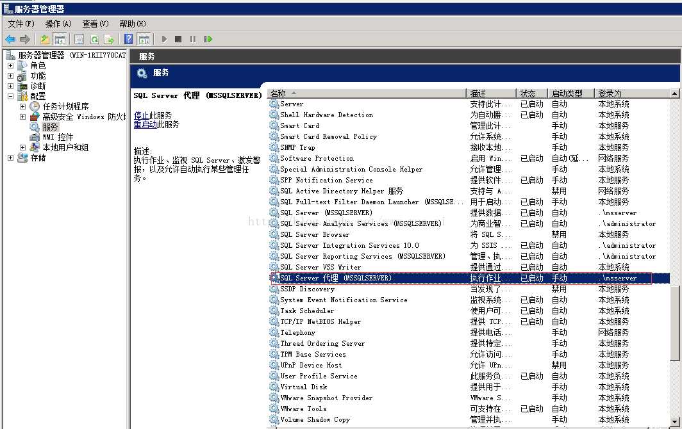This screenshot has height=429, width=682.
Task: Click the 停止 service link
Action: tap(142, 116)
